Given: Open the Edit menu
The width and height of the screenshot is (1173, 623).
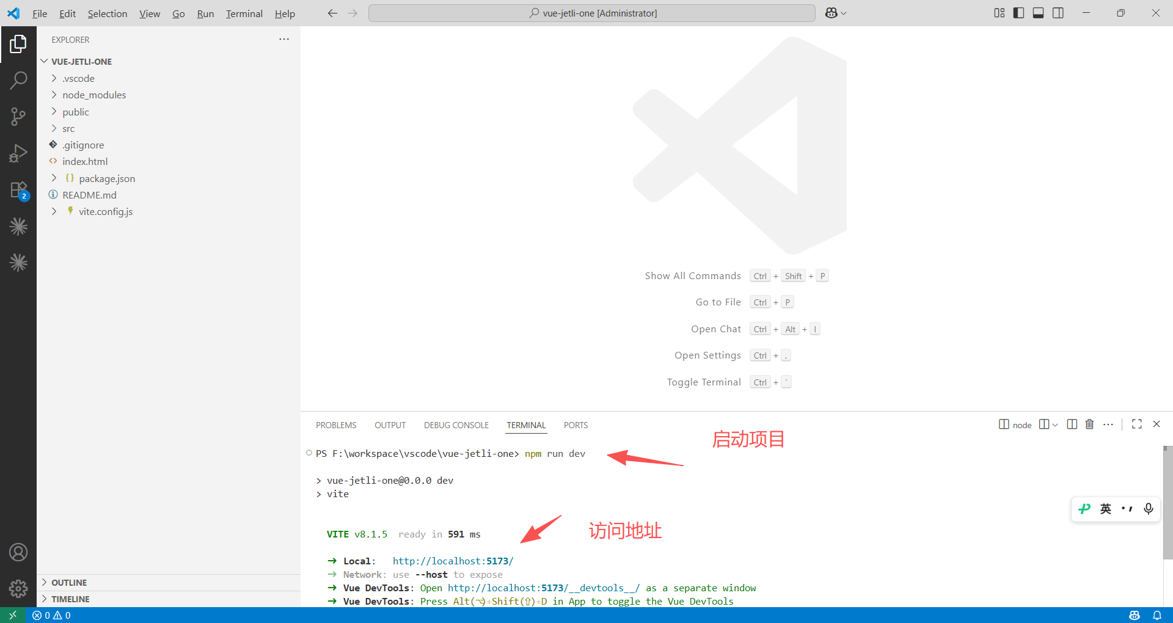Looking at the screenshot, I should click(67, 13).
